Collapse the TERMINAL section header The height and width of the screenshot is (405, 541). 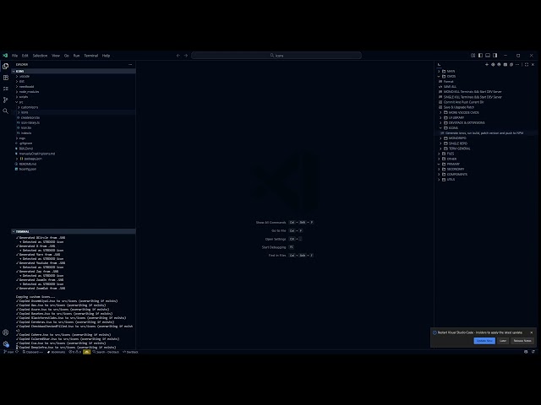click(x=74, y=231)
